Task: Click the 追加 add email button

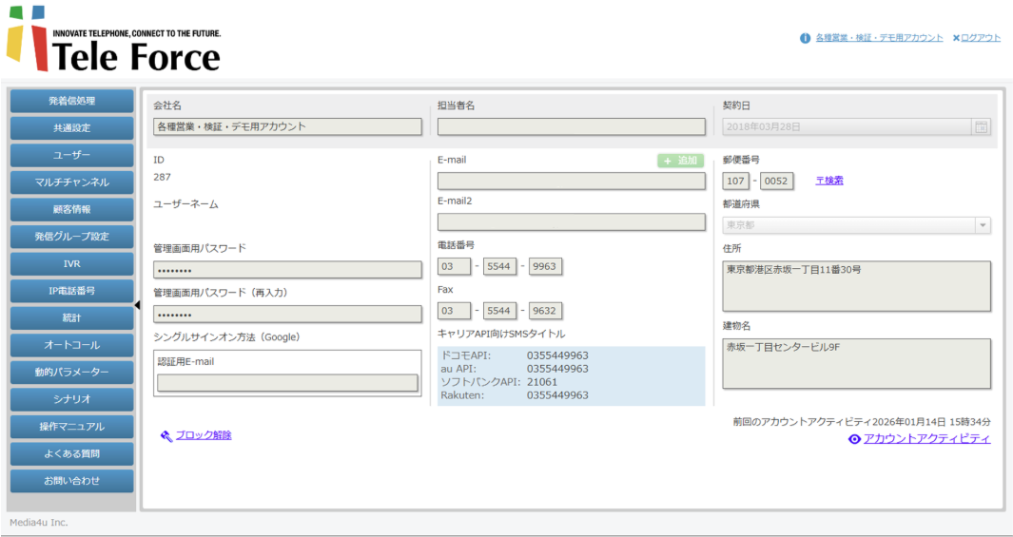Action: click(681, 161)
